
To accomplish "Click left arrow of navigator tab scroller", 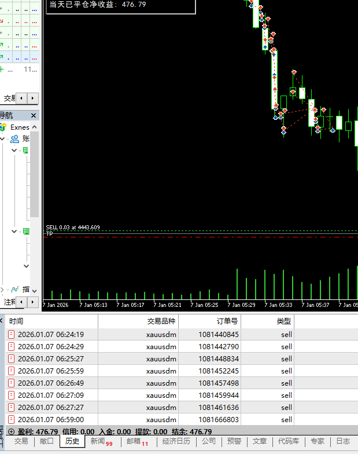I will coord(21,302).
